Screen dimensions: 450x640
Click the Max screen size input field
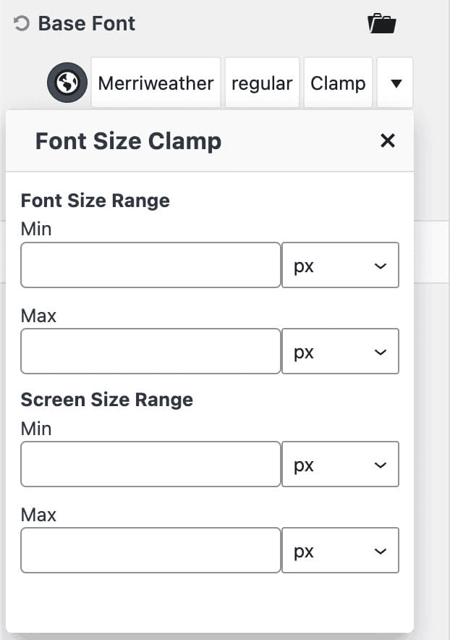tap(150, 550)
